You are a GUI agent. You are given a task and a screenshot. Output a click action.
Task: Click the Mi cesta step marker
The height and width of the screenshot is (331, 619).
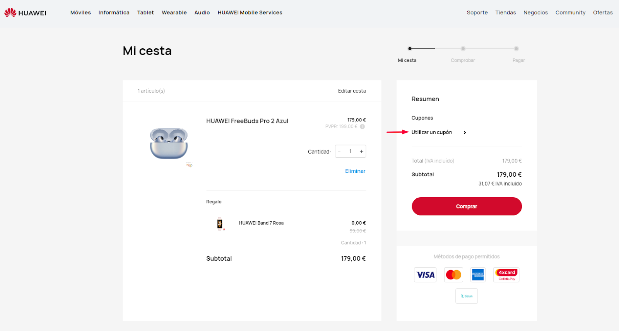(410, 49)
